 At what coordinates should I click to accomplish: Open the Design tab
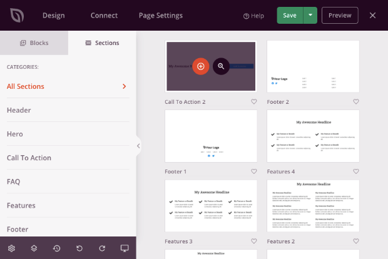pos(53,16)
